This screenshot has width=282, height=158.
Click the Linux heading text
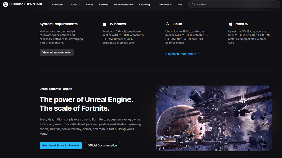click(177, 24)
